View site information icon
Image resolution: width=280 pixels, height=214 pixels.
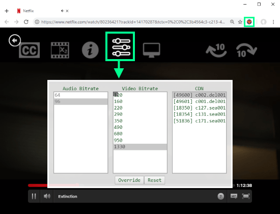[x=37, y=22]
